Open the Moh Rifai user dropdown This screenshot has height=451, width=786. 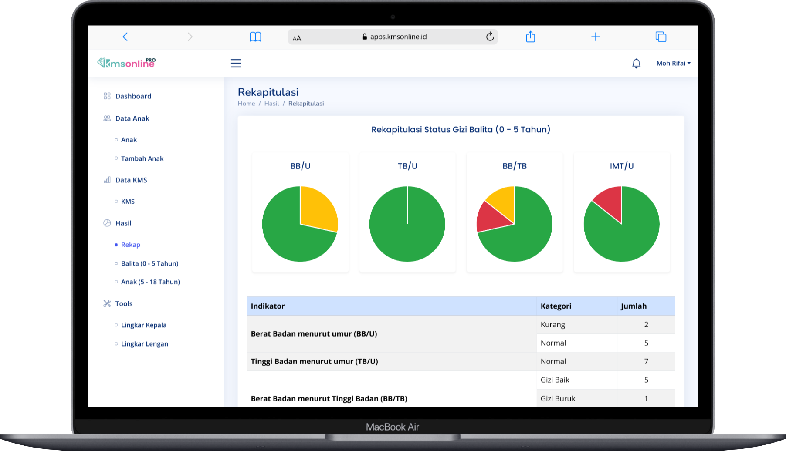(673, 64)
